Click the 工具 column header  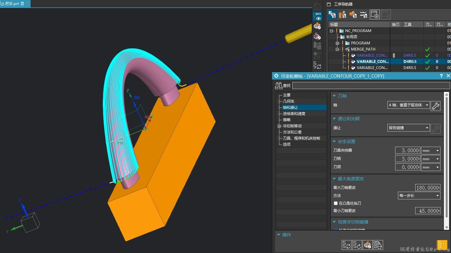tap(413, 24)
